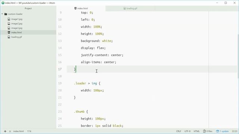Click image icon on loading.gif tab
The width and height of the screenshot is (239, 134).
124,8
